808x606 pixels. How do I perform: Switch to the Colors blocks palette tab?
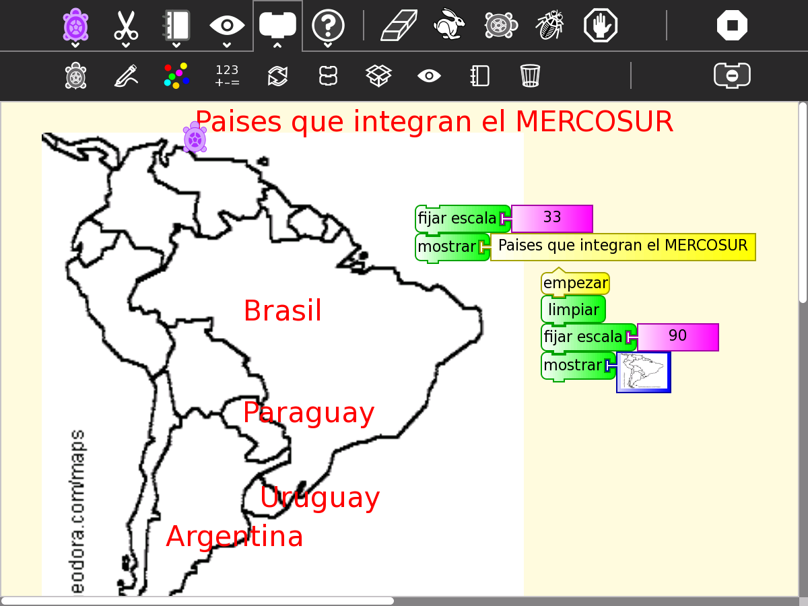click(x=176, y=75)
